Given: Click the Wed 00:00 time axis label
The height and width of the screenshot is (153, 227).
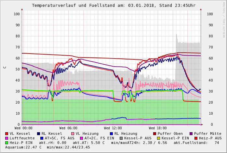Looking at the screenshot, I should pyautogui.click(x=23, y=128).
